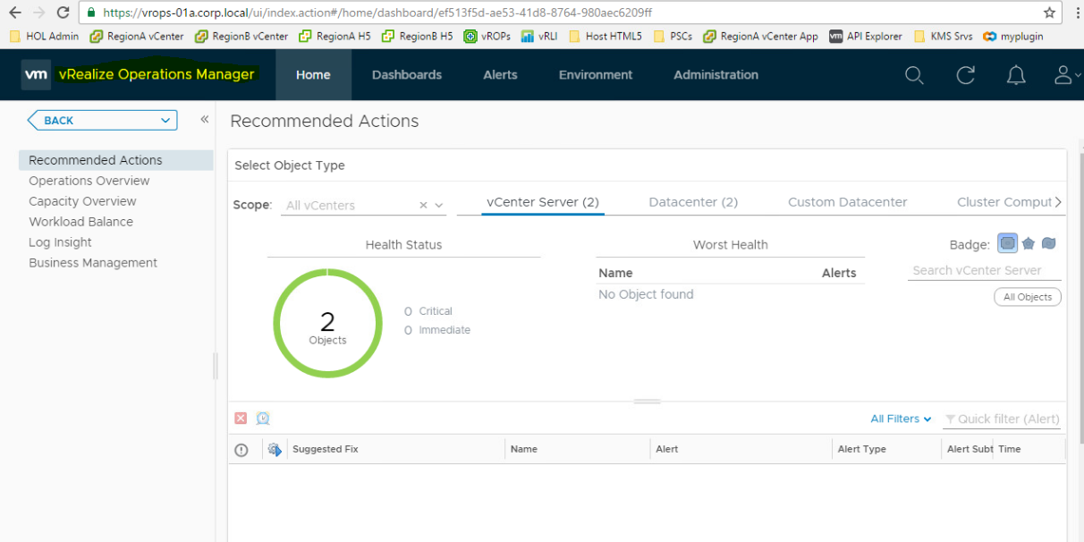Open the Scope All vCenters dropdown arrow
This screenshot has width=1084, height=542.
tap(439, 206)
